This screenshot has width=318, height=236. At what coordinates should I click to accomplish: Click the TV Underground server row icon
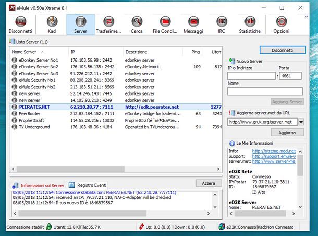(x=15, y=127)
